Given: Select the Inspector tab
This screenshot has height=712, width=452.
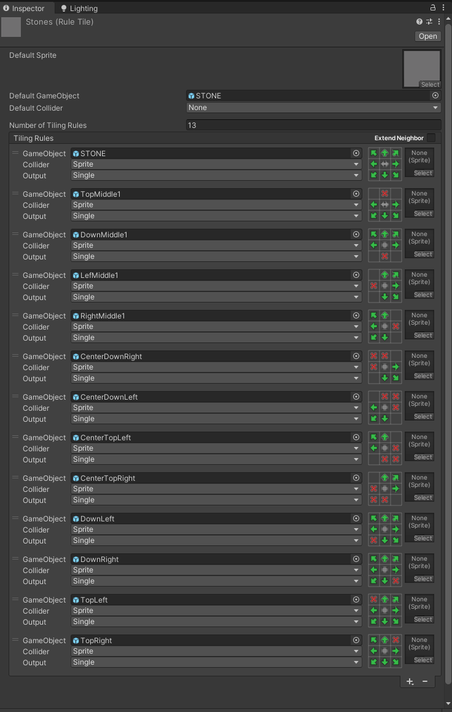Looking at the screenshot, I should [x=24, y=8].
